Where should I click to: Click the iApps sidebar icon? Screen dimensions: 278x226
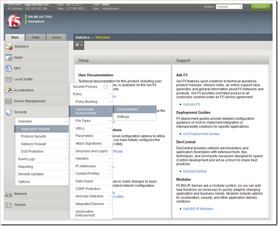click(9, 57)
